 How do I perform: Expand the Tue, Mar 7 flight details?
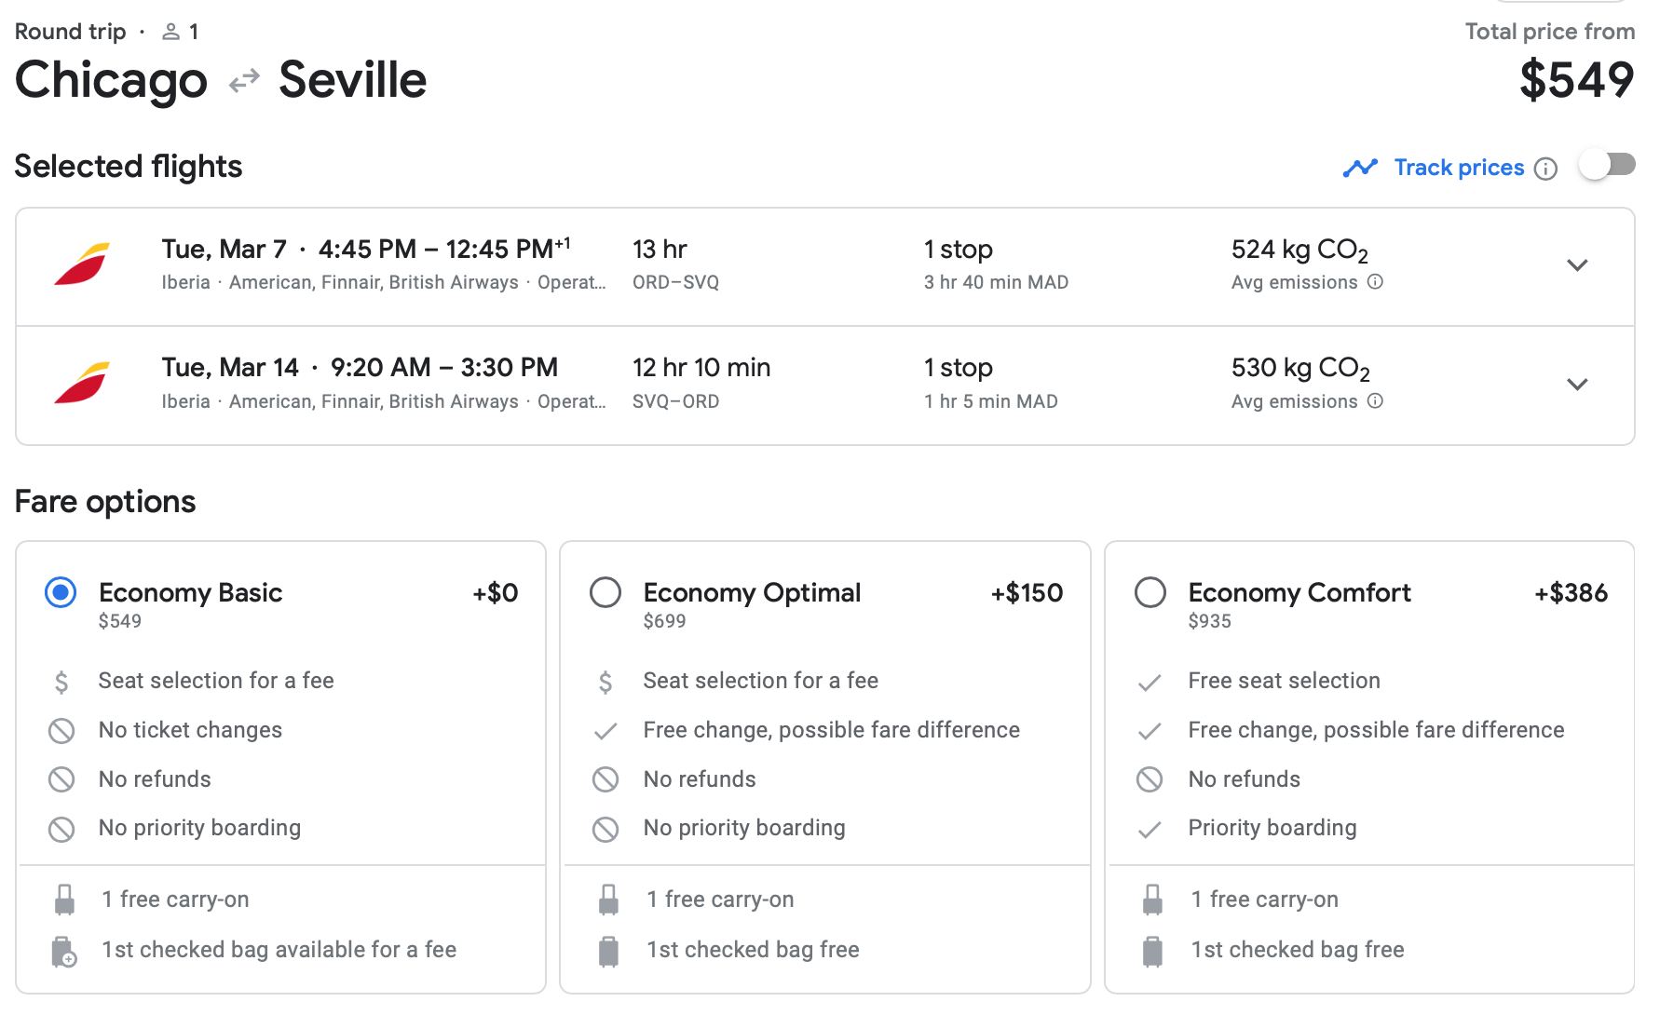click(x=1576, y=265)
